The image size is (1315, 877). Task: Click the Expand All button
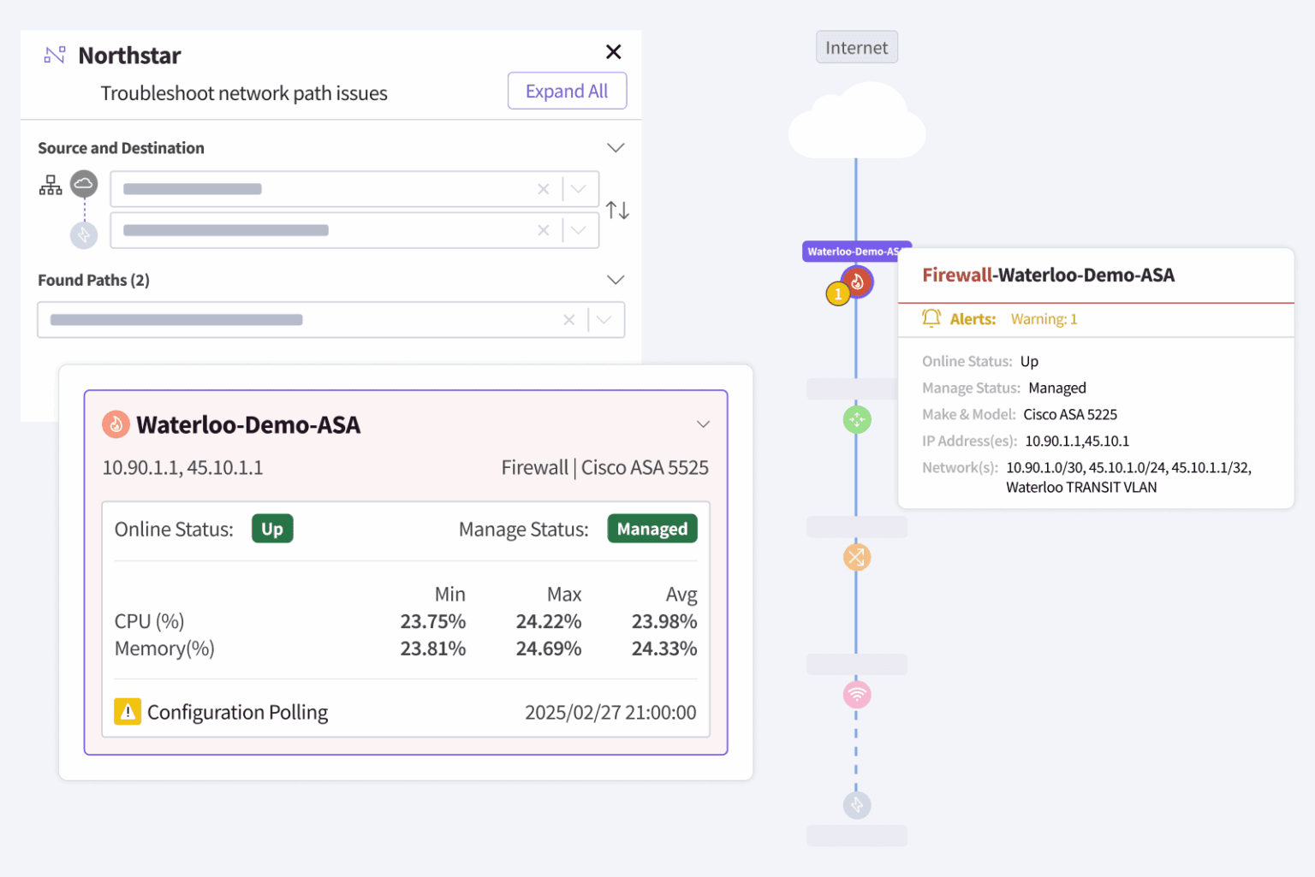pos(567,91)
